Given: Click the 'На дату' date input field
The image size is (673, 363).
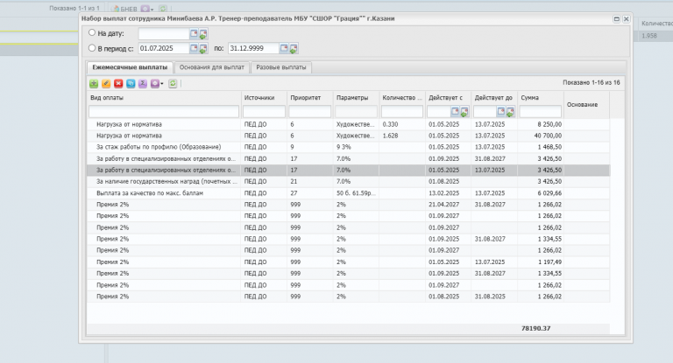Looking at the screenshot, I should click(164, 33).
